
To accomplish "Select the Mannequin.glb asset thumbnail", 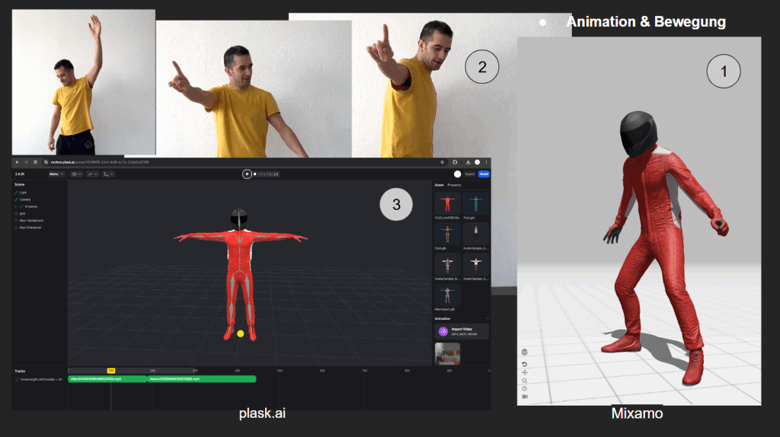I will 447,295.
